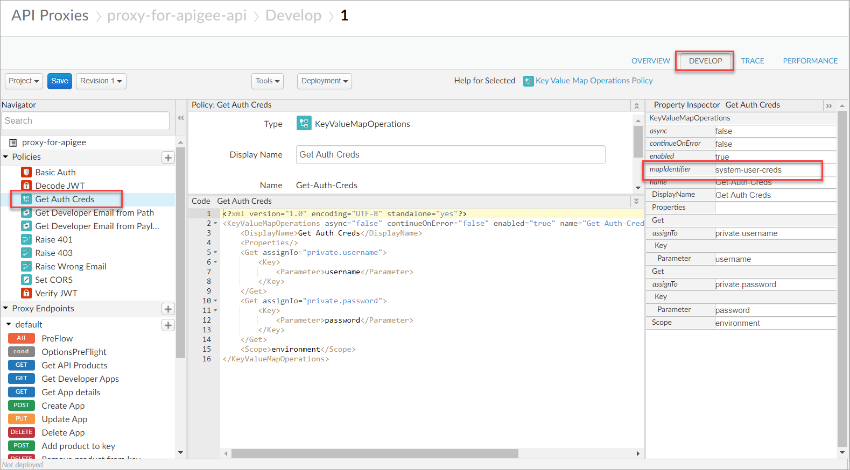Switch to the OVERVIEW tab
Viewport: 850px width, 470px height.
651,61
